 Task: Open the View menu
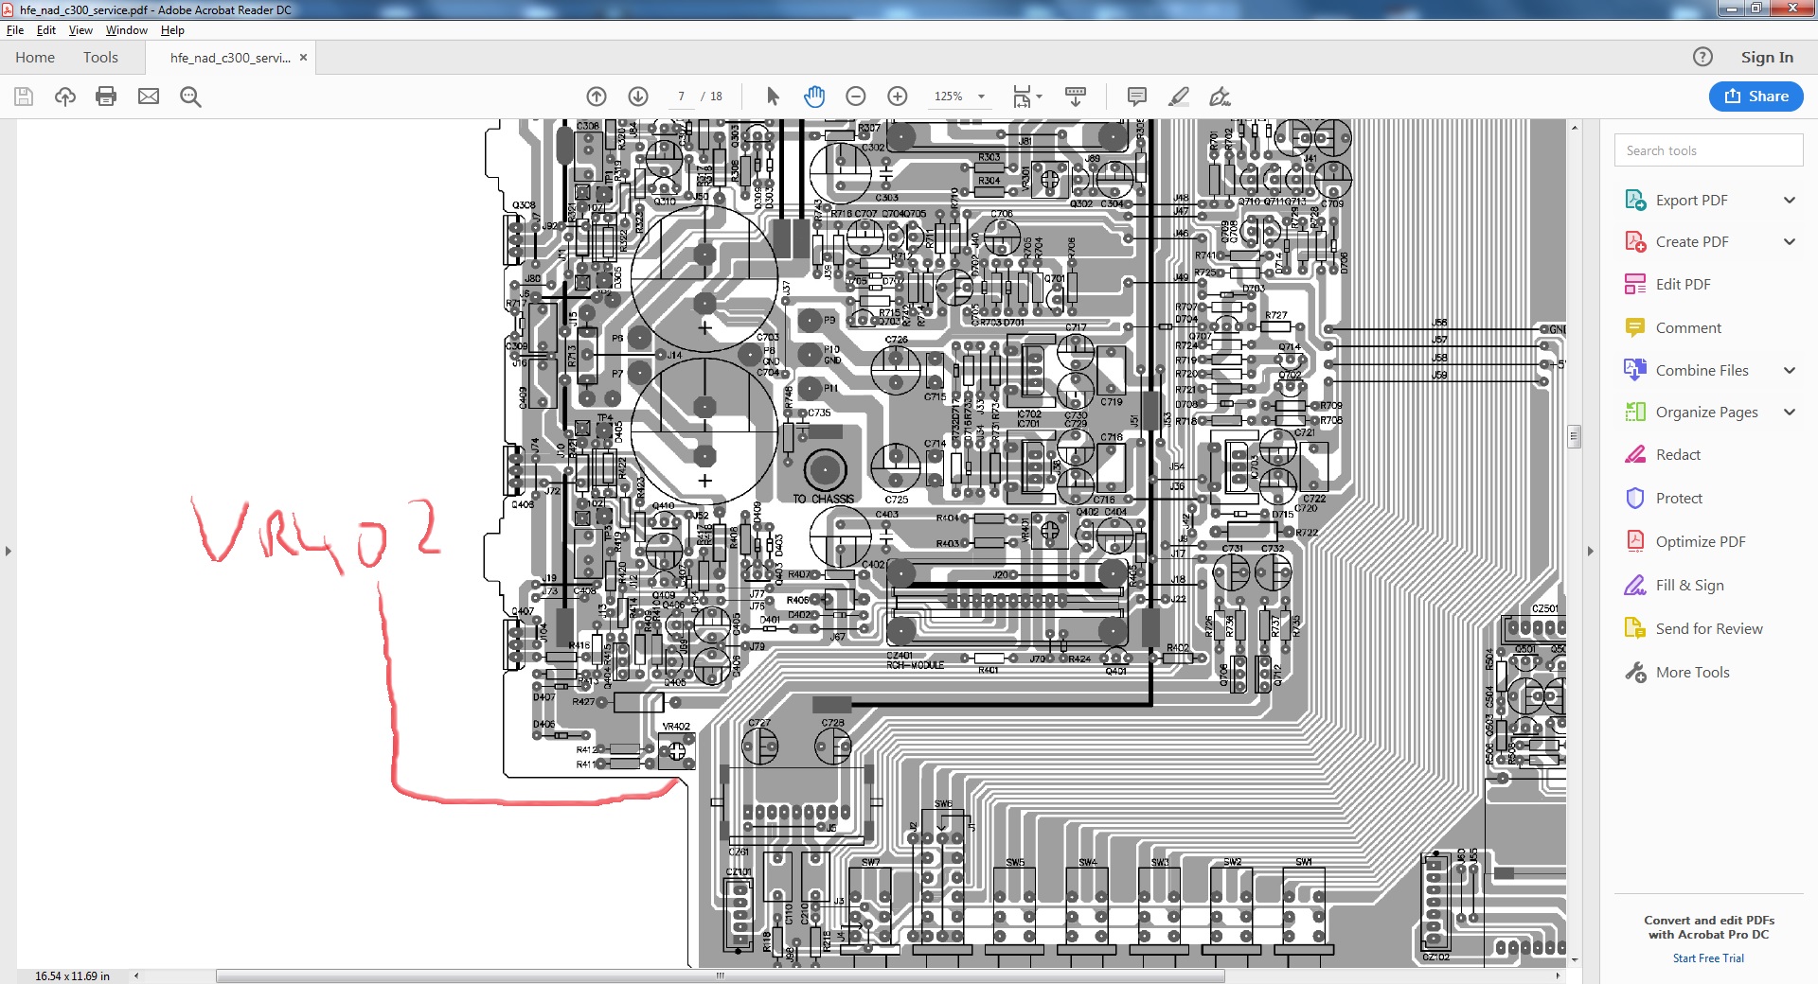click(80, 30)
